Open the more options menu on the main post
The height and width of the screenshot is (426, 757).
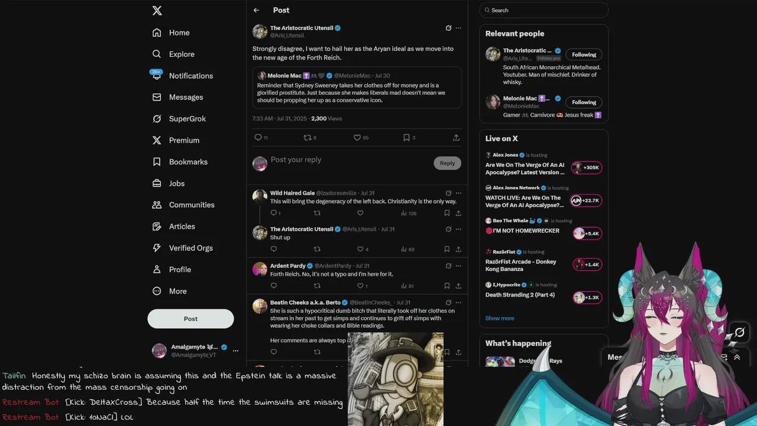[458, 28]
